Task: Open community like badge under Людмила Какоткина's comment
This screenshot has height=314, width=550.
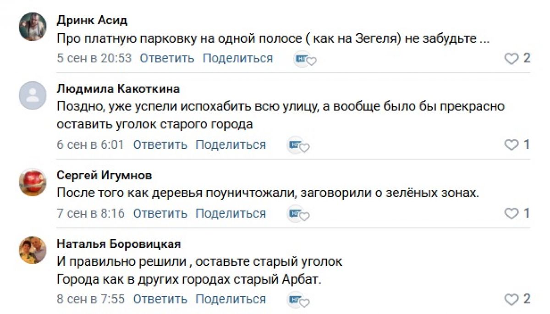Action: point(298,146)
